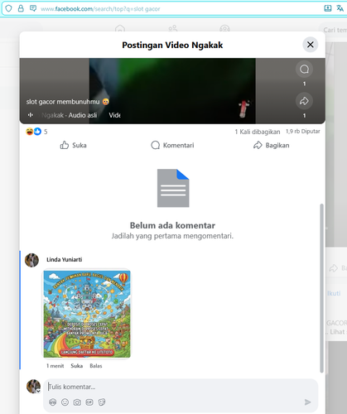Switch commenting identity via your avatar dropdown
347x414 pixels.
click(x=33, y=386)
